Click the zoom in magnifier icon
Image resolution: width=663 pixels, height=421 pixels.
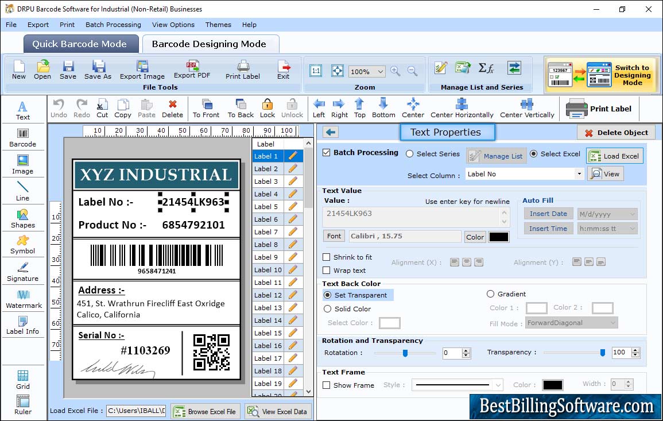pyautogui.click(x=396, y=71)
